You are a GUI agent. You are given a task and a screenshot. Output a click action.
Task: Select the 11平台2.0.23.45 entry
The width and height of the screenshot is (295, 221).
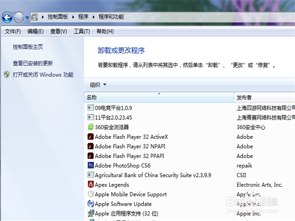pyautogui.click(x=114, y=117)
